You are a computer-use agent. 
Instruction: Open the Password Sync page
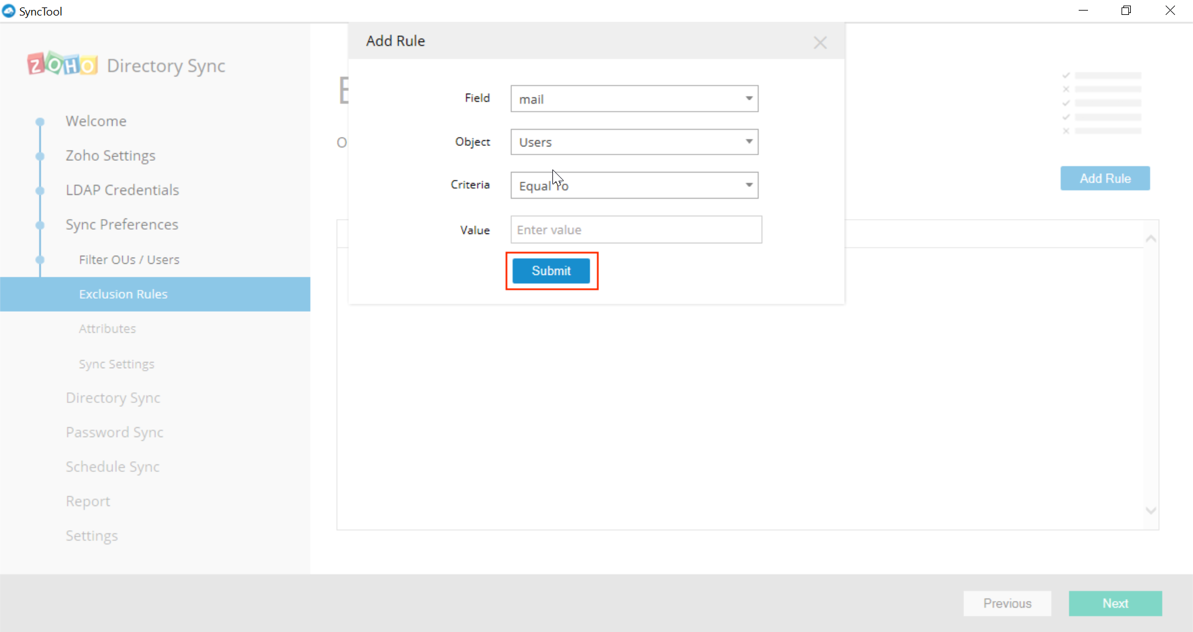coord(114,432)
